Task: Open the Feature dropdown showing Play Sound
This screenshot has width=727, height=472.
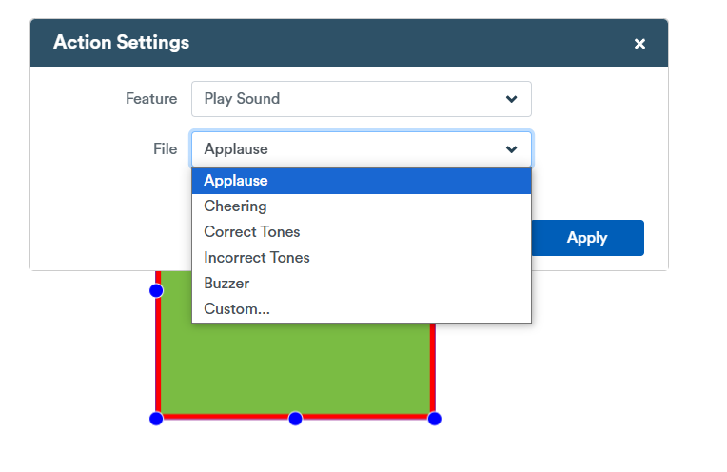Action: 362,99
